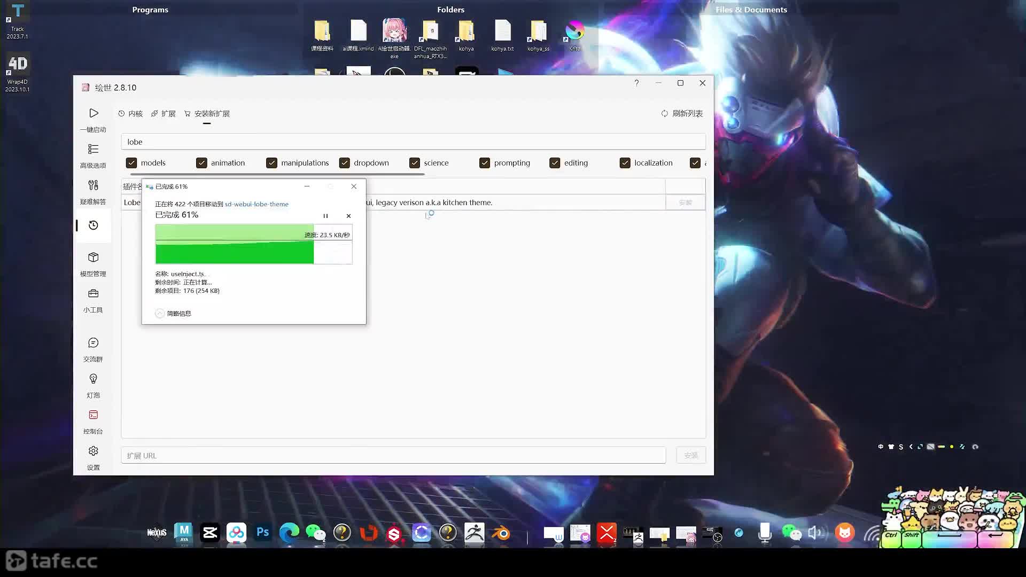Uncheck the editing checkbox
Image resolution: width=1026 pixels, height=577 pixels.
pos(555,163)
